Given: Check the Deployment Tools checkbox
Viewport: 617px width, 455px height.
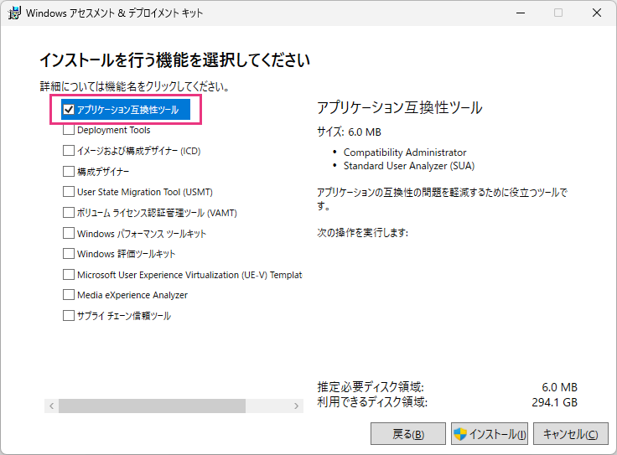Looking at the screenshot, I should tap(69, 130).
